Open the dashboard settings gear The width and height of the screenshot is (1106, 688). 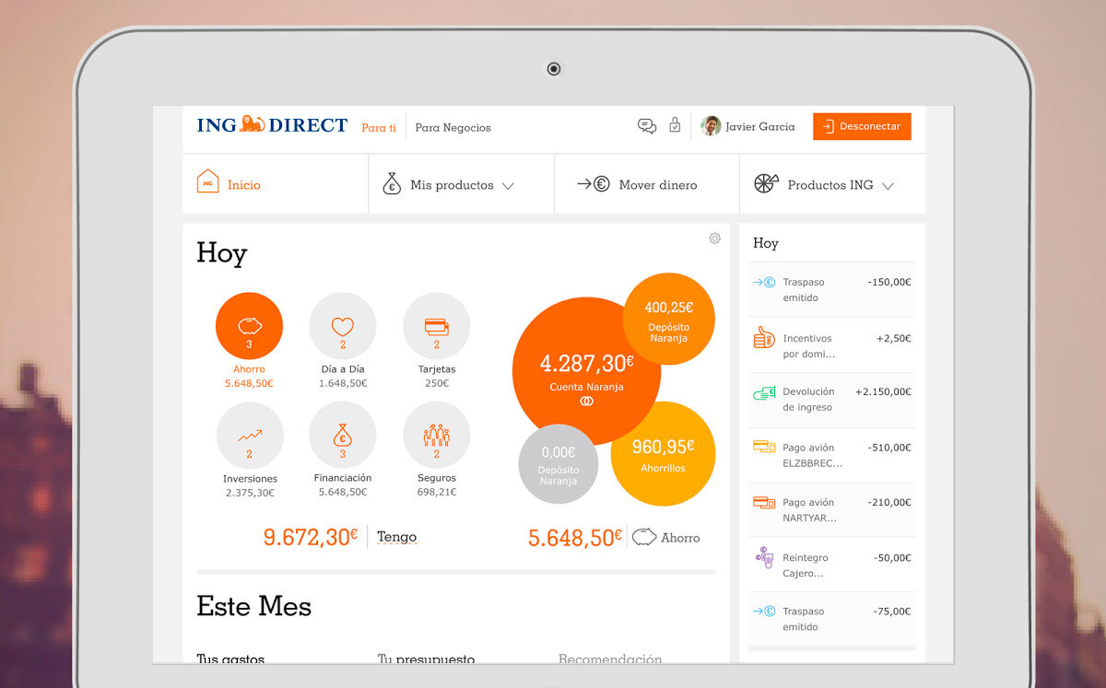[714, 238]
